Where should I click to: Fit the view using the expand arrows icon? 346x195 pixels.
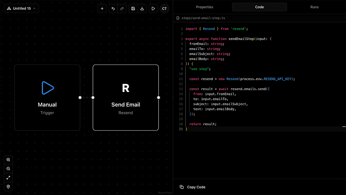coord(8,178)
